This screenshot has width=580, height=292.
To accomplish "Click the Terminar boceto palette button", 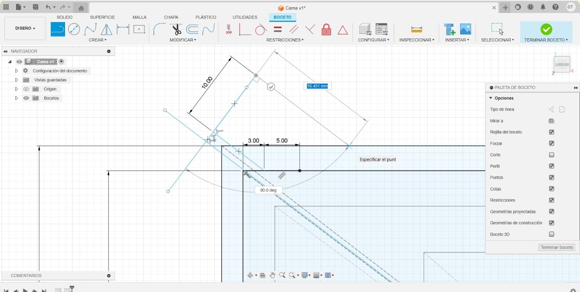I will tap(557, 247).
